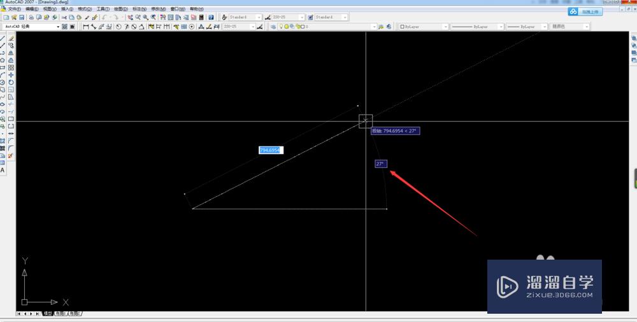The height and width of the screenshot is (322, 637).
Task: Open the 标注 (Dimension) menu
Action: click(140, 8)
